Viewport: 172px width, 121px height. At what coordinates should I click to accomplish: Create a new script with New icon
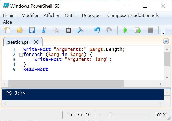(7, 30)
